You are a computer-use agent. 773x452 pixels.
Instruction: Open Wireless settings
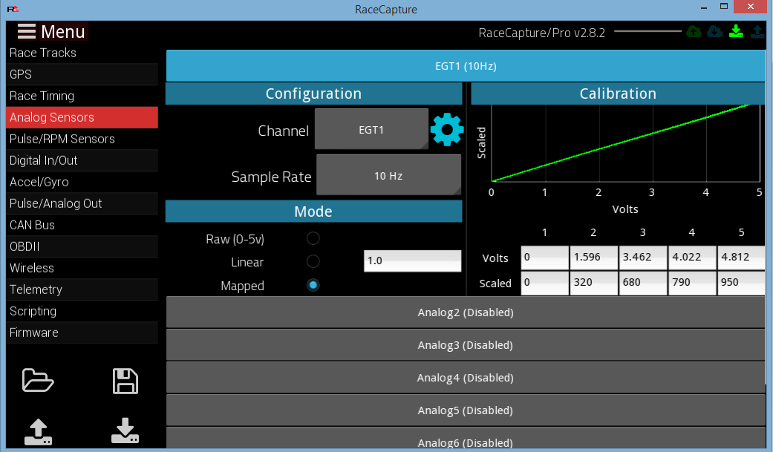82,268
